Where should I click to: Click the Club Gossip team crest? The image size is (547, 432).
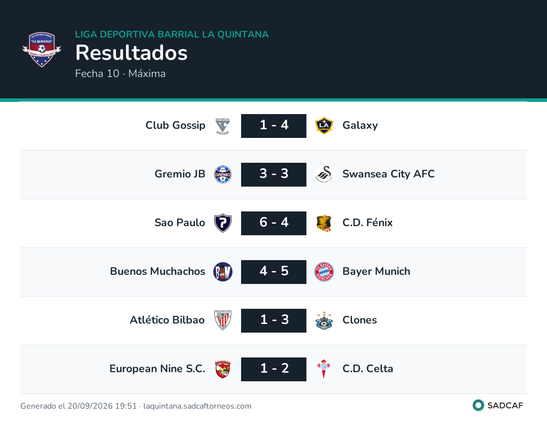[x=222, y=126]
